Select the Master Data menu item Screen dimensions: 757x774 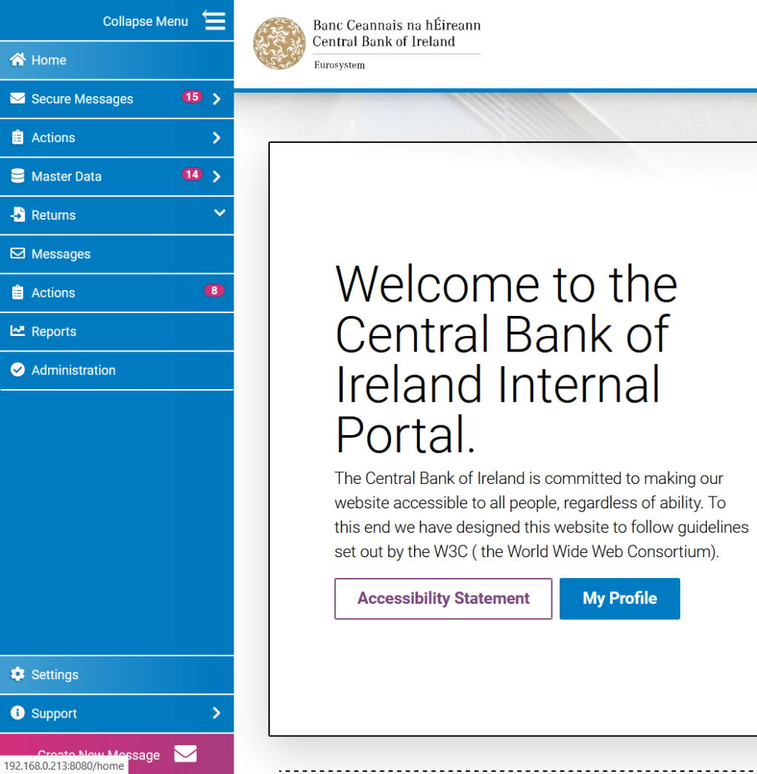(117, 176)
